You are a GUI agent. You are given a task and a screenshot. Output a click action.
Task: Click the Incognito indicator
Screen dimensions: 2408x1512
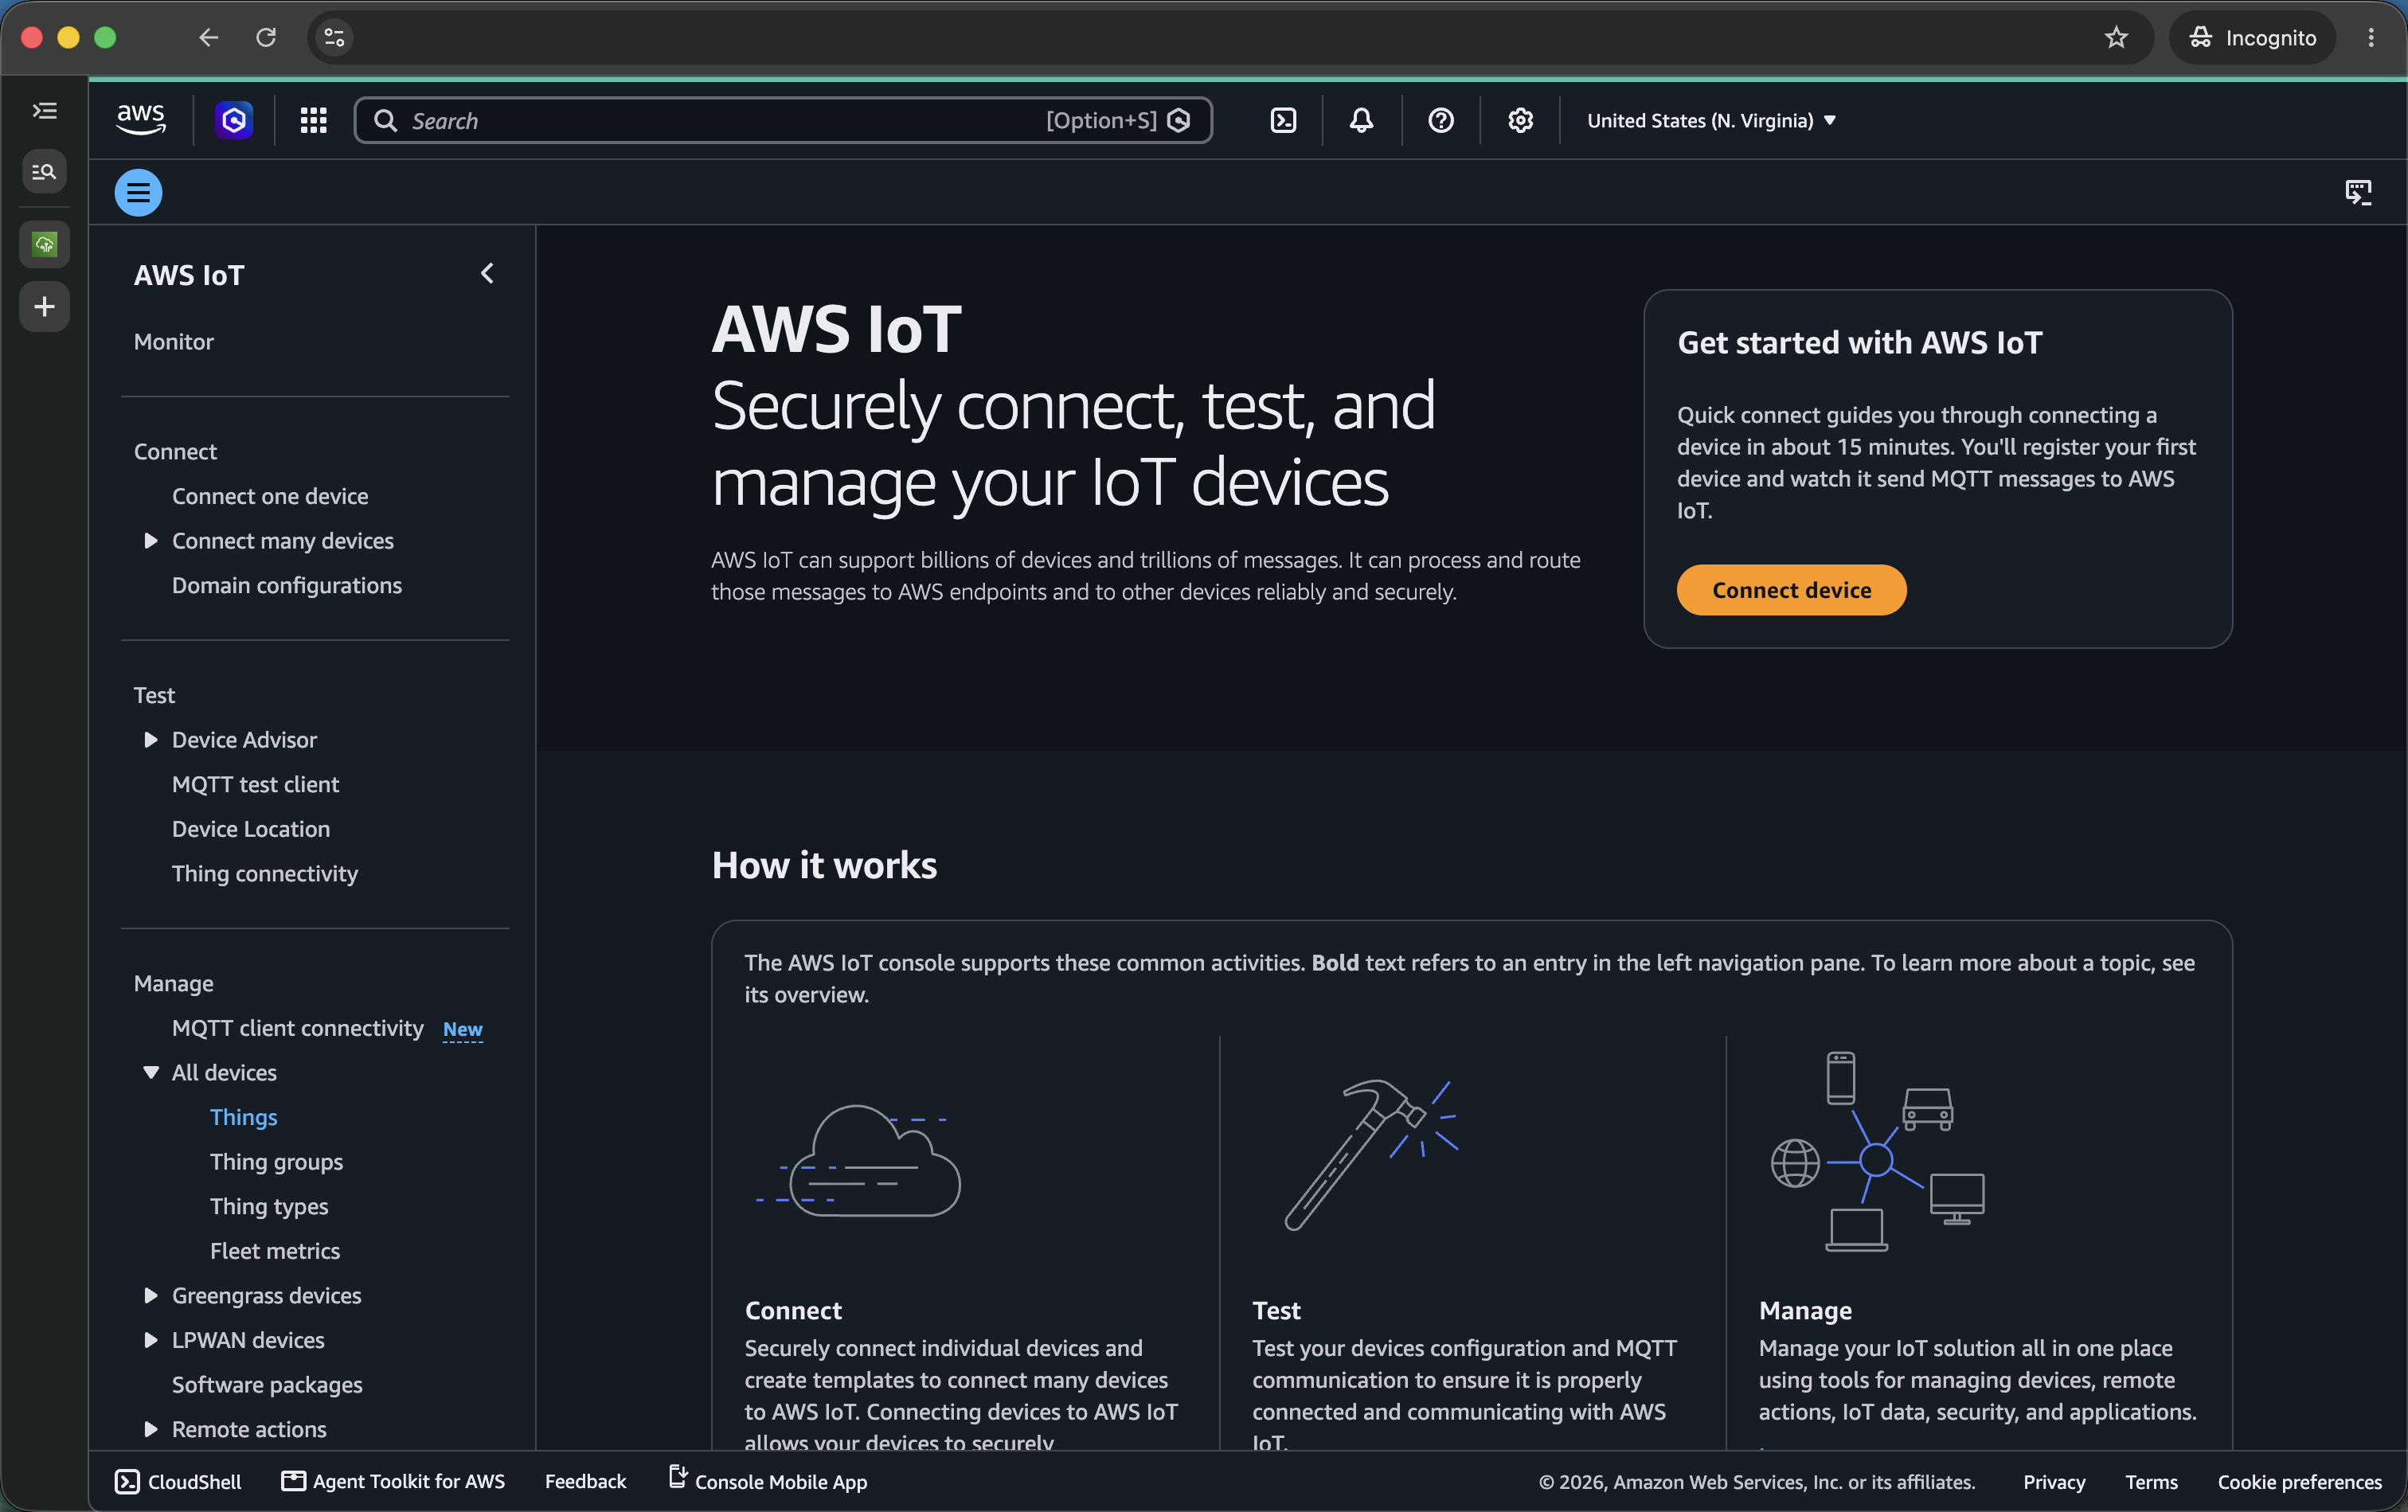click(x=2252, y=38)
